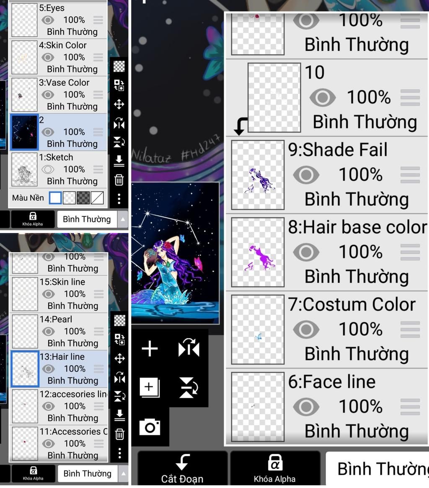The image size is (429, 488).
Task: Tap the trash icon beside the Sketch layer list
Action: [x=119, y=180]
